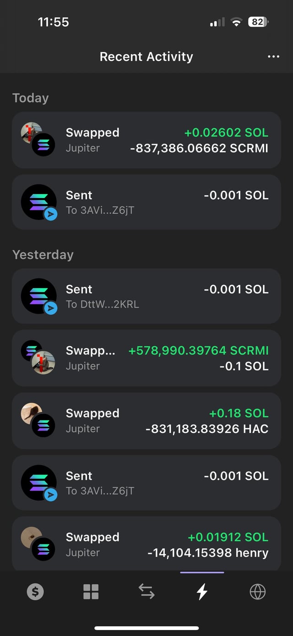
Task: Open the swap arrows tab
Action: (146, 592)
